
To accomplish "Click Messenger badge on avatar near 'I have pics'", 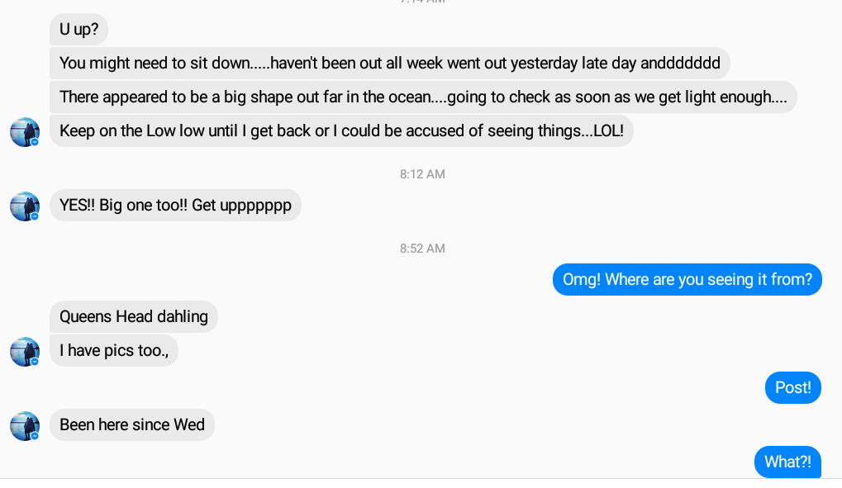I will click(35, 362).
